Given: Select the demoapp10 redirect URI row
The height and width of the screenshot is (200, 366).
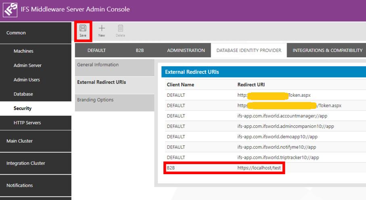Looking at the screenshot, I should [x=266, y=137].
